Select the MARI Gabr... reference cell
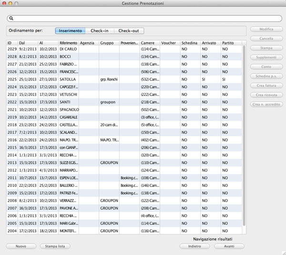286x255 pixels. click(x=69, y=223)
